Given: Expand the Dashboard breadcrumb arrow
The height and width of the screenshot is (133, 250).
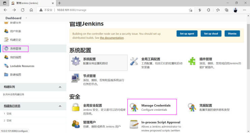Looking at the screenshot, I should pos(26,18).
